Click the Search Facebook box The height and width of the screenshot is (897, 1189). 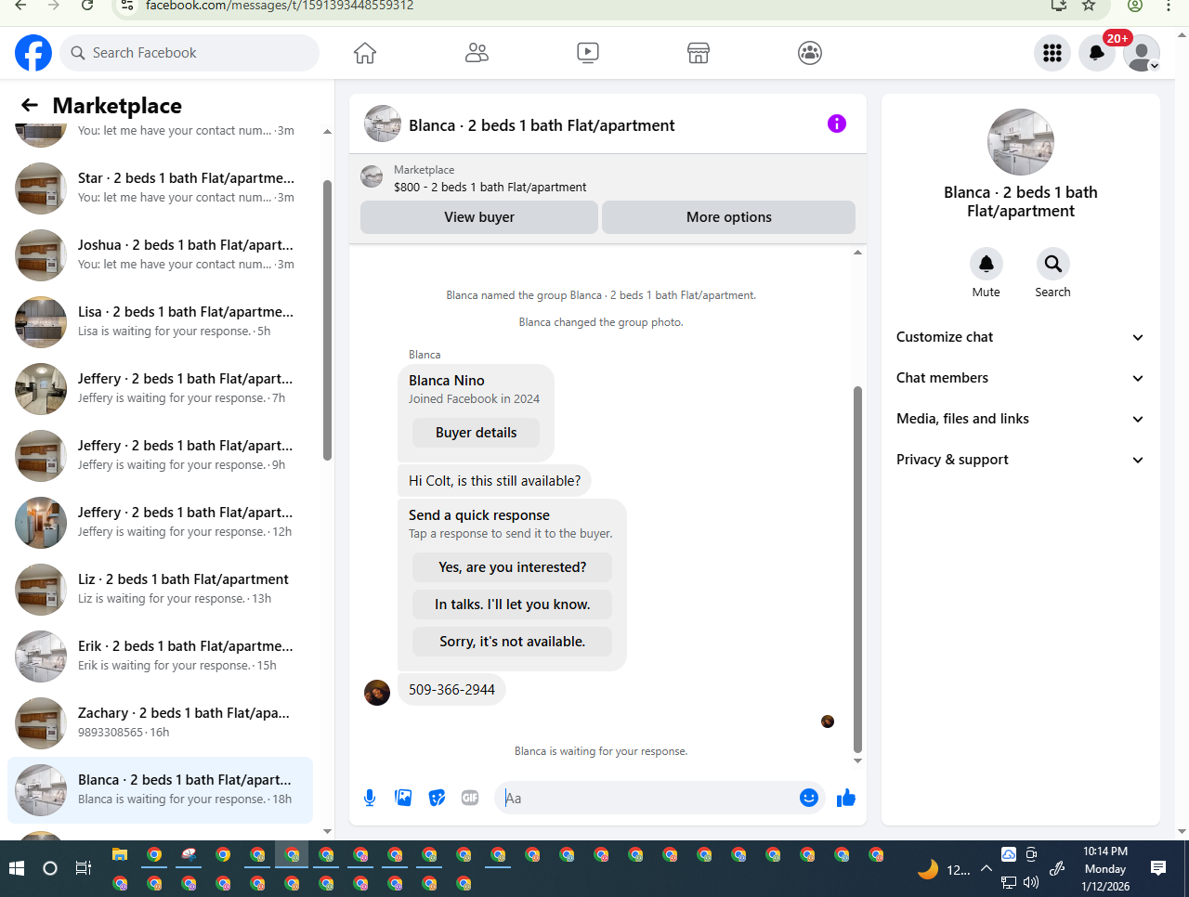tap(189, 53)
